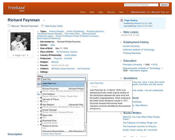Image resolution: width=175 pixels, height=140 pixels.
Task: Click Discuss "Richard Feynman" link
Action: [25, 26]
